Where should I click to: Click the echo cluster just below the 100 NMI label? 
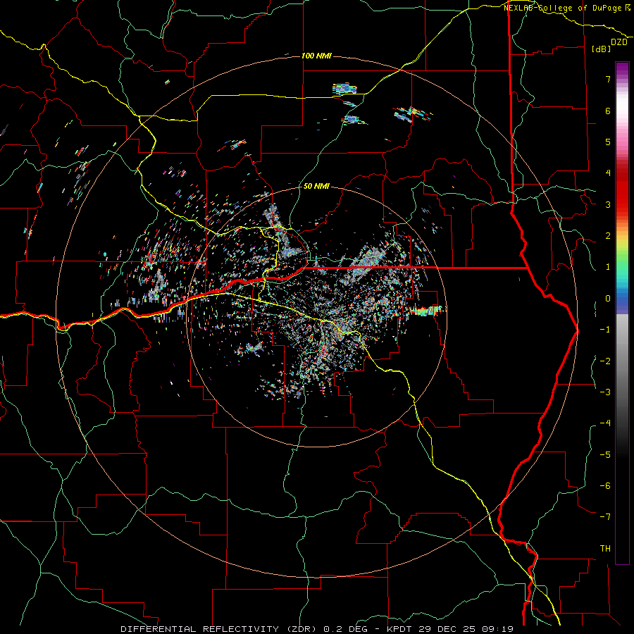(345, 89)
